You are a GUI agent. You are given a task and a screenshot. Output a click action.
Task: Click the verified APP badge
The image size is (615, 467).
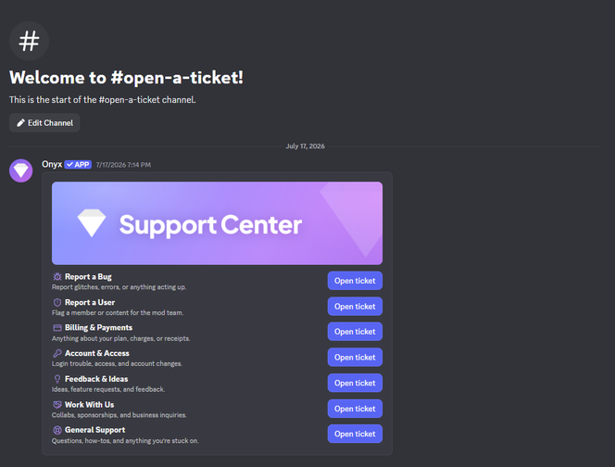pyautogui.click(x=78, y=164)
